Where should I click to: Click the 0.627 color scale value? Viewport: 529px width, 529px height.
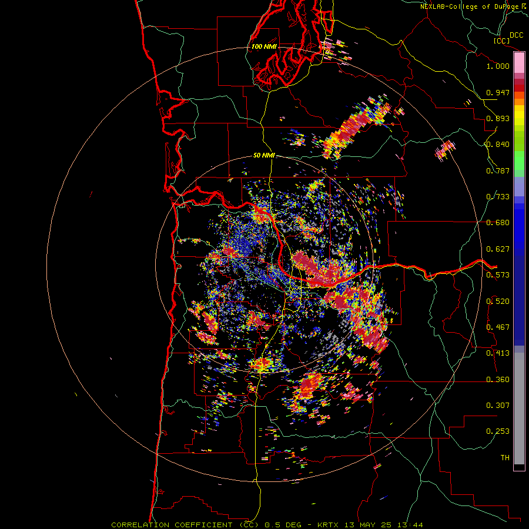(x=498, y=249)
